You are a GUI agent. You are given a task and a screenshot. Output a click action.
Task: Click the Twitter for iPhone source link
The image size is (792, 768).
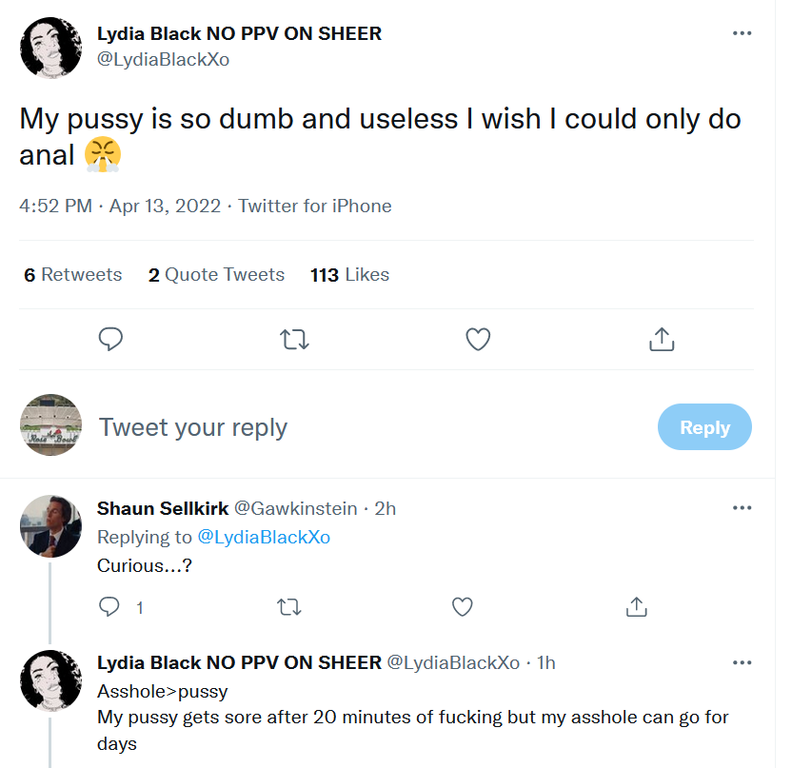coord(315,206)
